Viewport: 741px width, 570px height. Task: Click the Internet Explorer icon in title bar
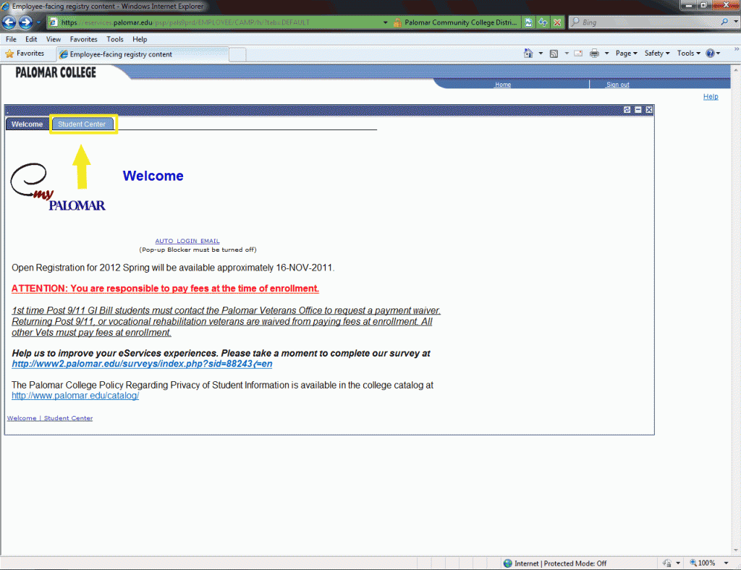(x=5, y=6)
